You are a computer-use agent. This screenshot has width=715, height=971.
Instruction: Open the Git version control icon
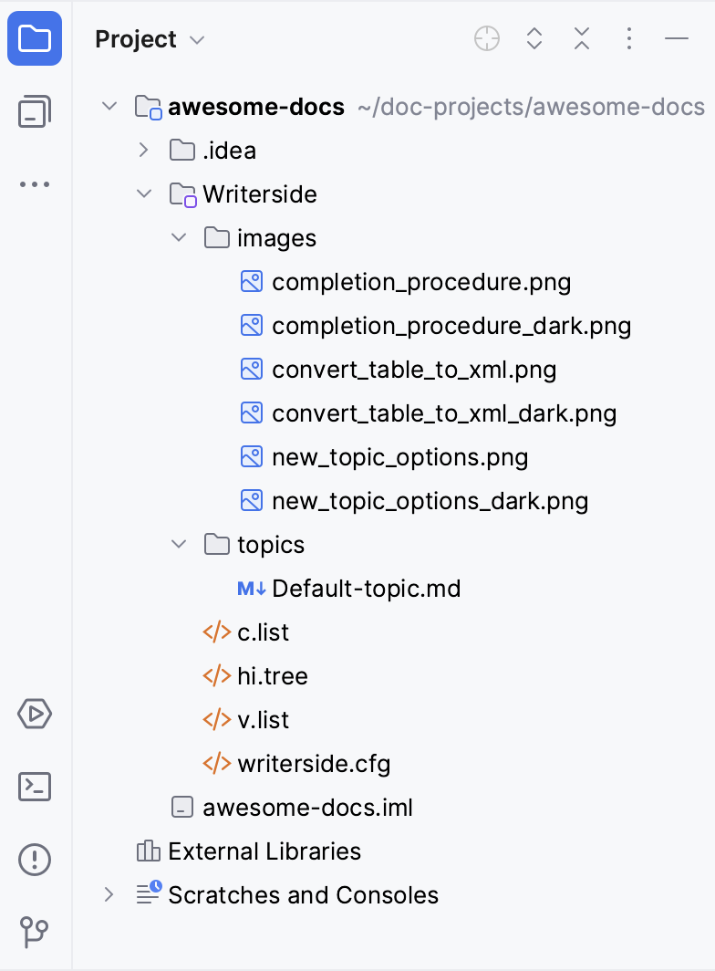pos(35,932)
